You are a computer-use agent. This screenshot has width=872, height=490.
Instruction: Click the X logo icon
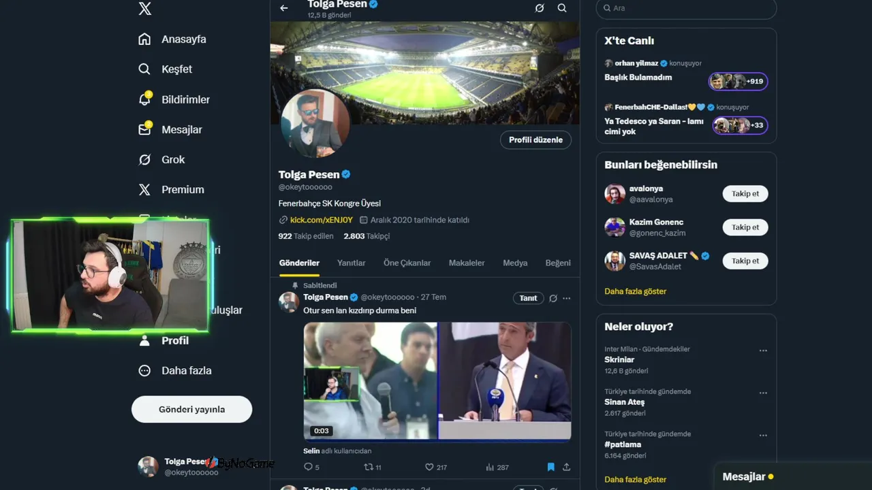click(144, 8)
